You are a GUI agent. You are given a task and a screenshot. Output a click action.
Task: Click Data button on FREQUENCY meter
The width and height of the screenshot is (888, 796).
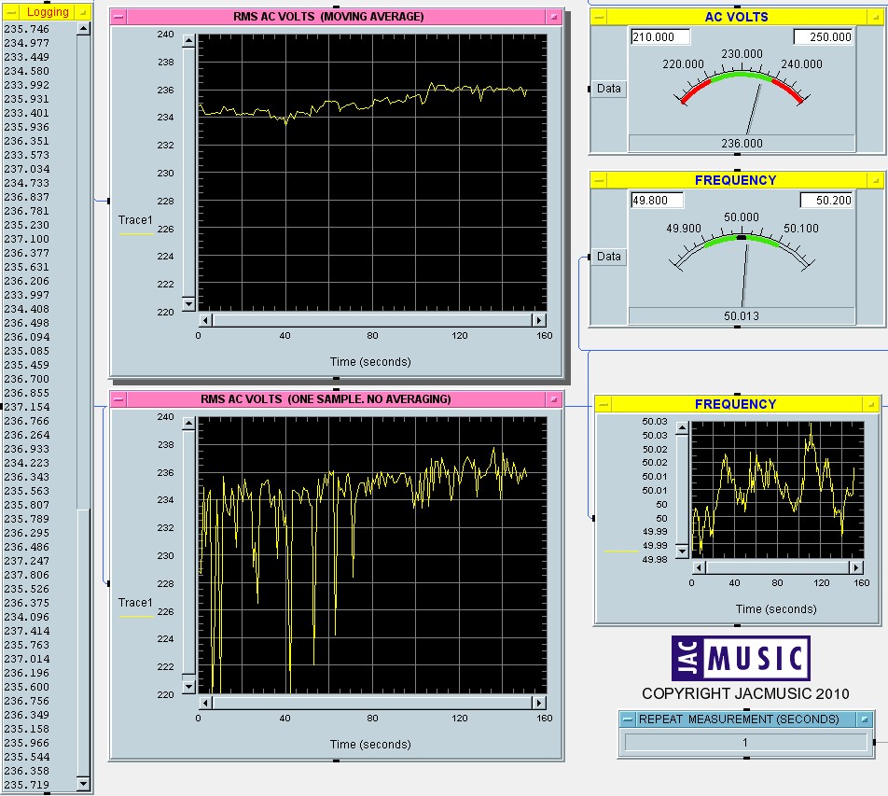609,257
